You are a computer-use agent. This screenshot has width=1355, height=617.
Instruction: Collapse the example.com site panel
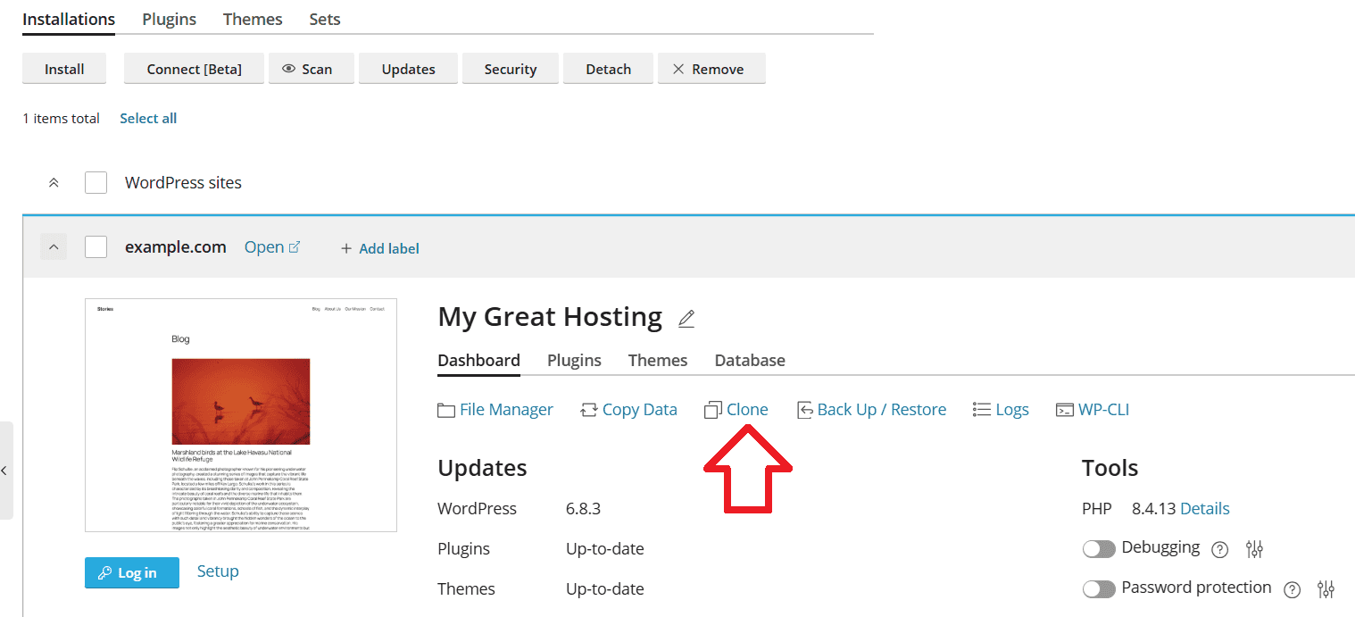tap(54, 247)
